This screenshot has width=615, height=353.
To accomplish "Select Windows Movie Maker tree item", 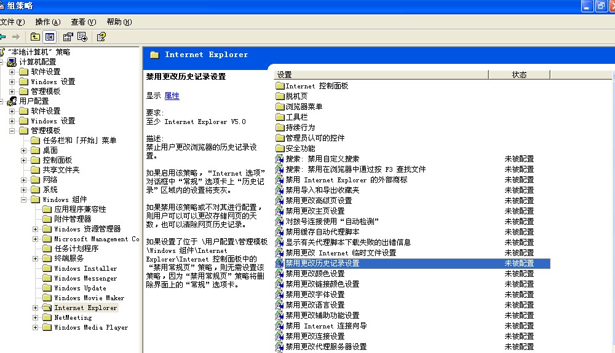I will tap(89, 298).
